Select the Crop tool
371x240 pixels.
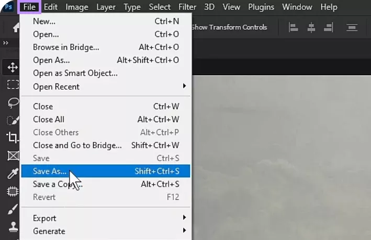coord(12,138)
